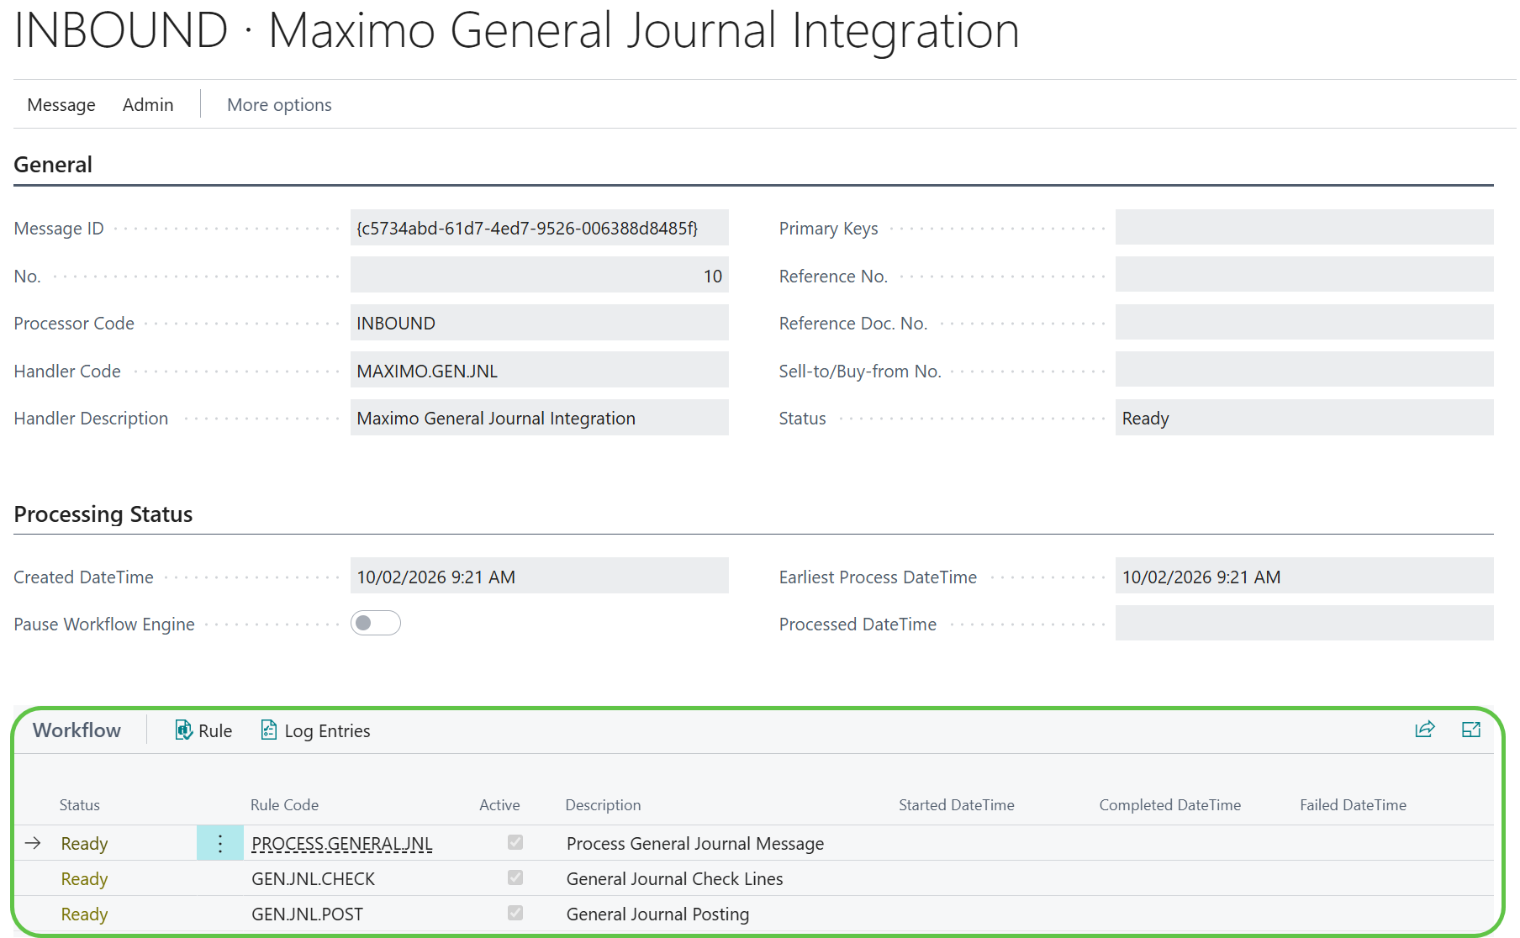Toggle Active checkbox for GEN.JNL.POST
The image size is (1520, 938).
pyautogui.click(x=515, y=913)
